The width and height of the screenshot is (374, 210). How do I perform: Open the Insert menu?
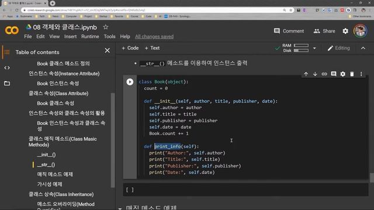tap(70, 36)
